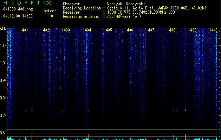This screenshot has height=140, width=221.
Task: Select the file name 0410301430.png
Action: pyautogui.click(x=18, y=9)
